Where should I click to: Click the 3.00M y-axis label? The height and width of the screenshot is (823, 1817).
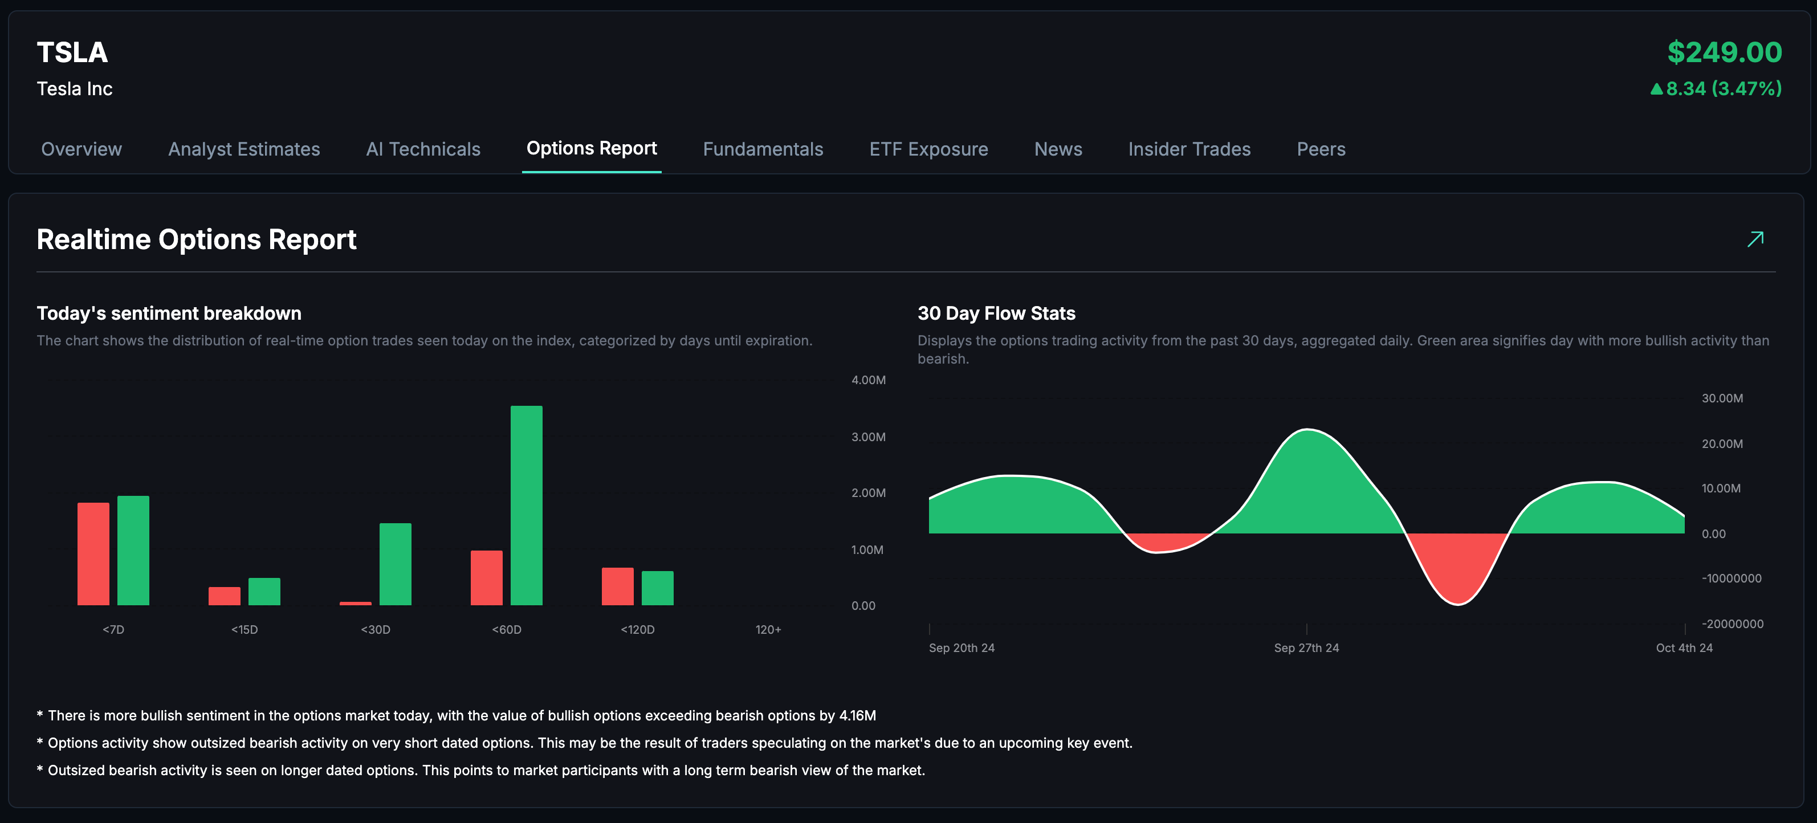click(x=868, y=437)
